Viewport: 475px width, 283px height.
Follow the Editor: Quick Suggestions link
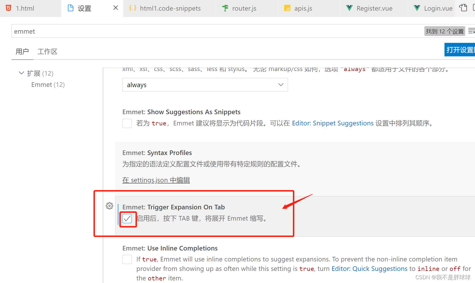pos(369,269)
